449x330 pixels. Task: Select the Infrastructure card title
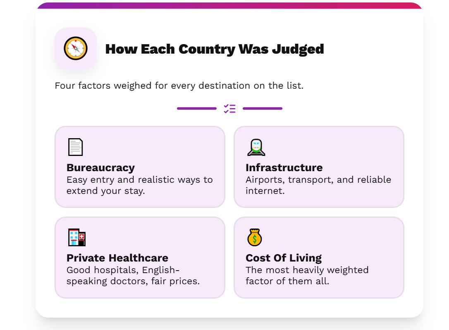pyautogui.click(x=284, y=167)
